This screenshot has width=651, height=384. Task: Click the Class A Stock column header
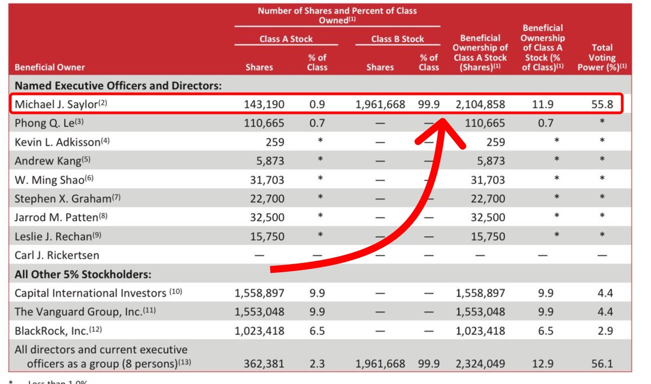click(x=286, y=39)
